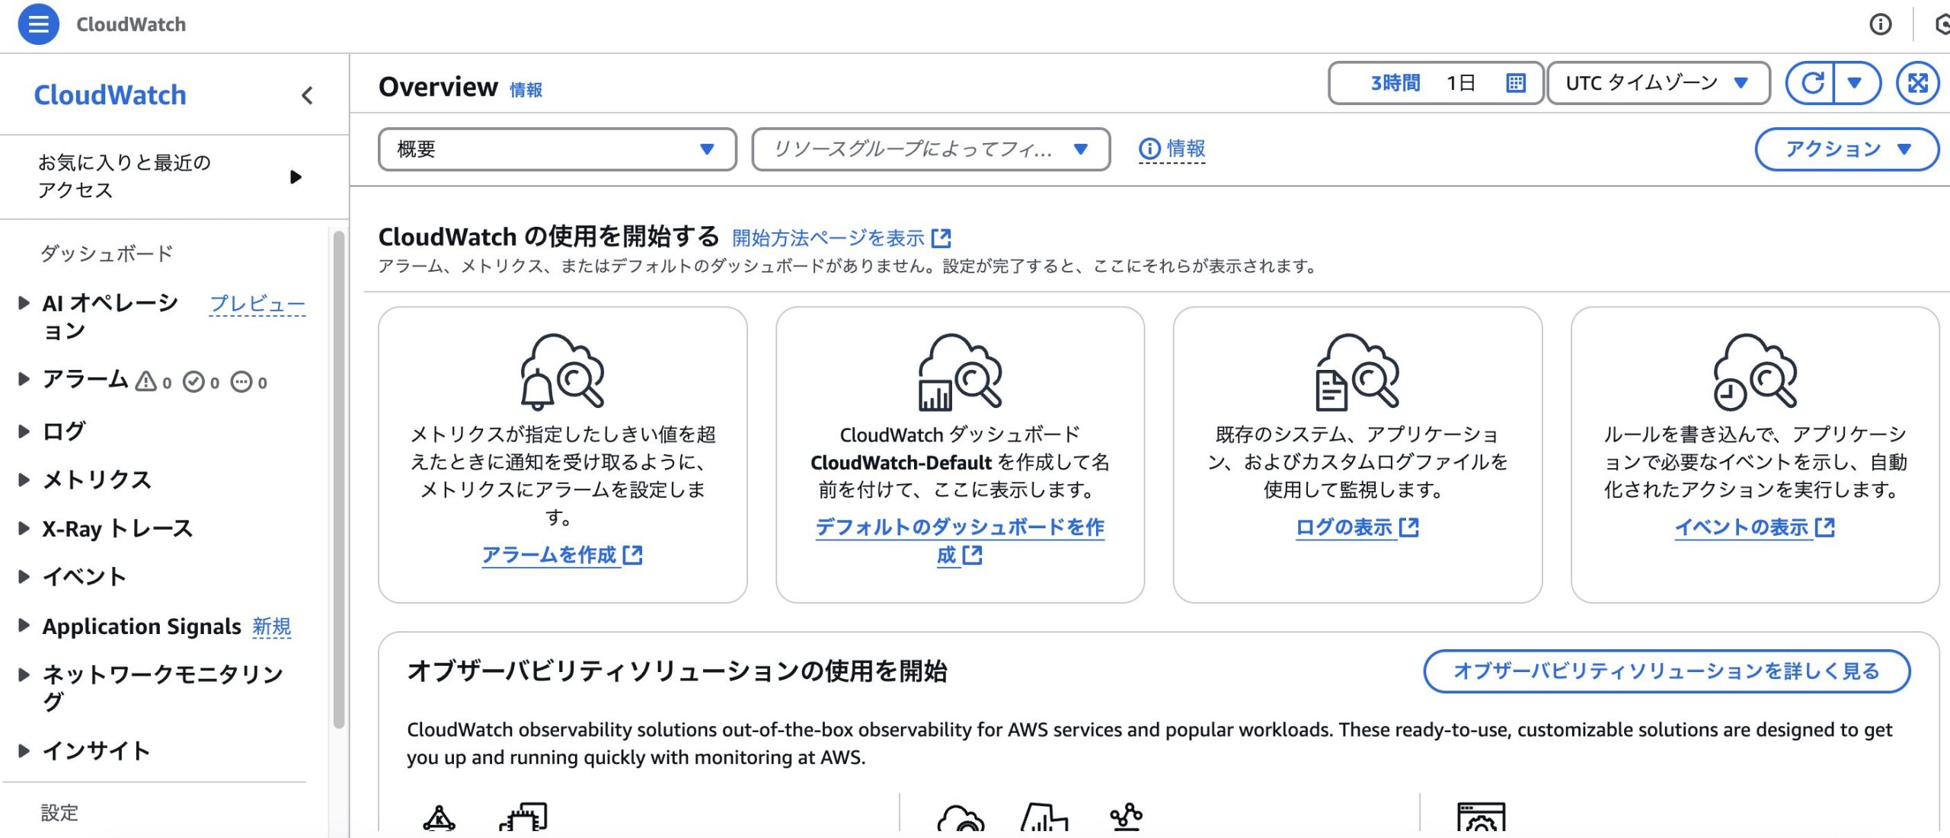
Task: Click the sidebar vertical scrollbar
Action: coord(339,480)
